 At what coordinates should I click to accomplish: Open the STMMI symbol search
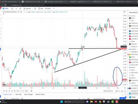point(6,9)
